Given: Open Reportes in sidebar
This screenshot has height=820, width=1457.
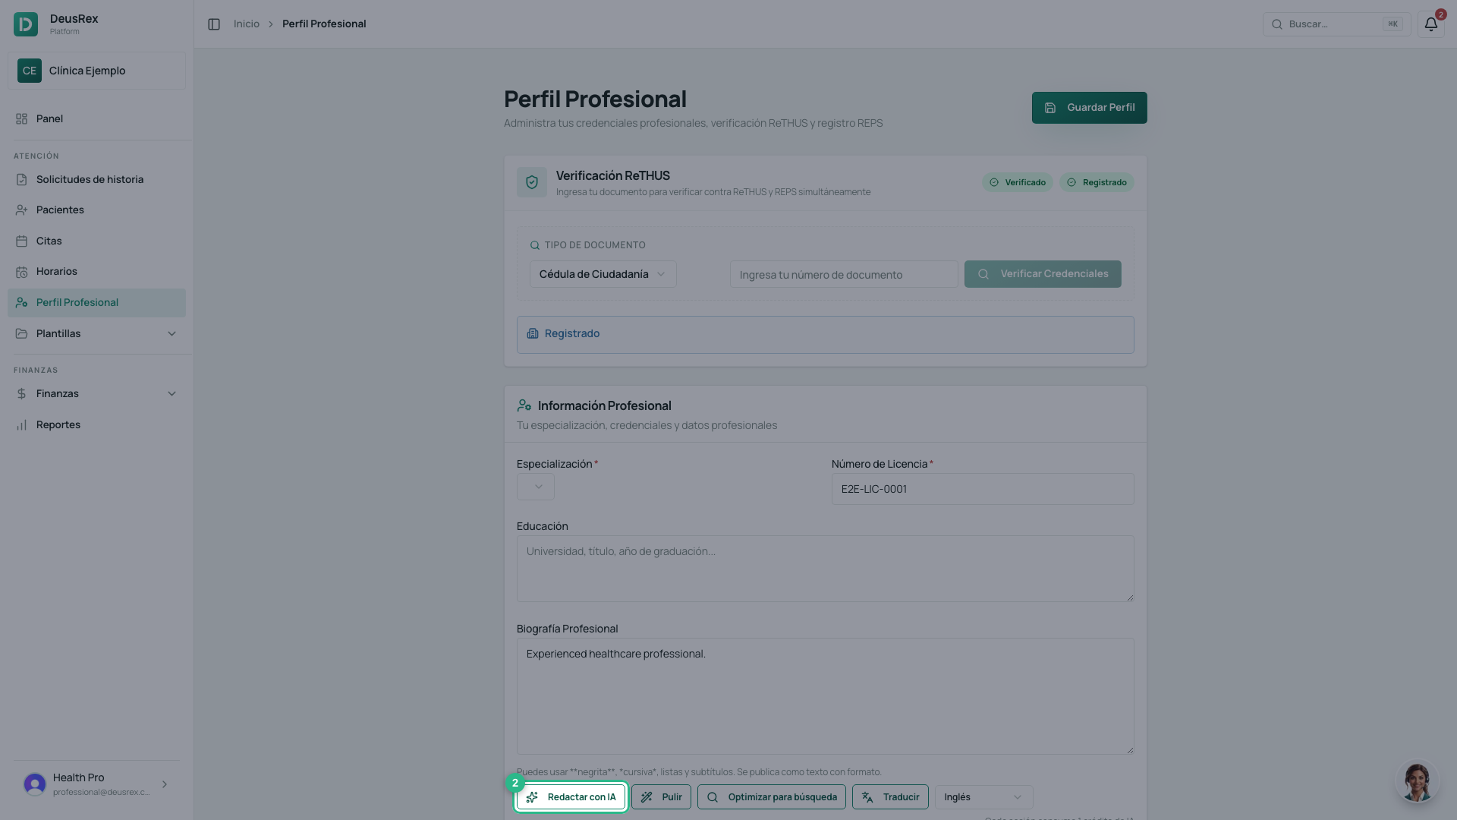Looking at the screenshot, I should click(96, 425).
